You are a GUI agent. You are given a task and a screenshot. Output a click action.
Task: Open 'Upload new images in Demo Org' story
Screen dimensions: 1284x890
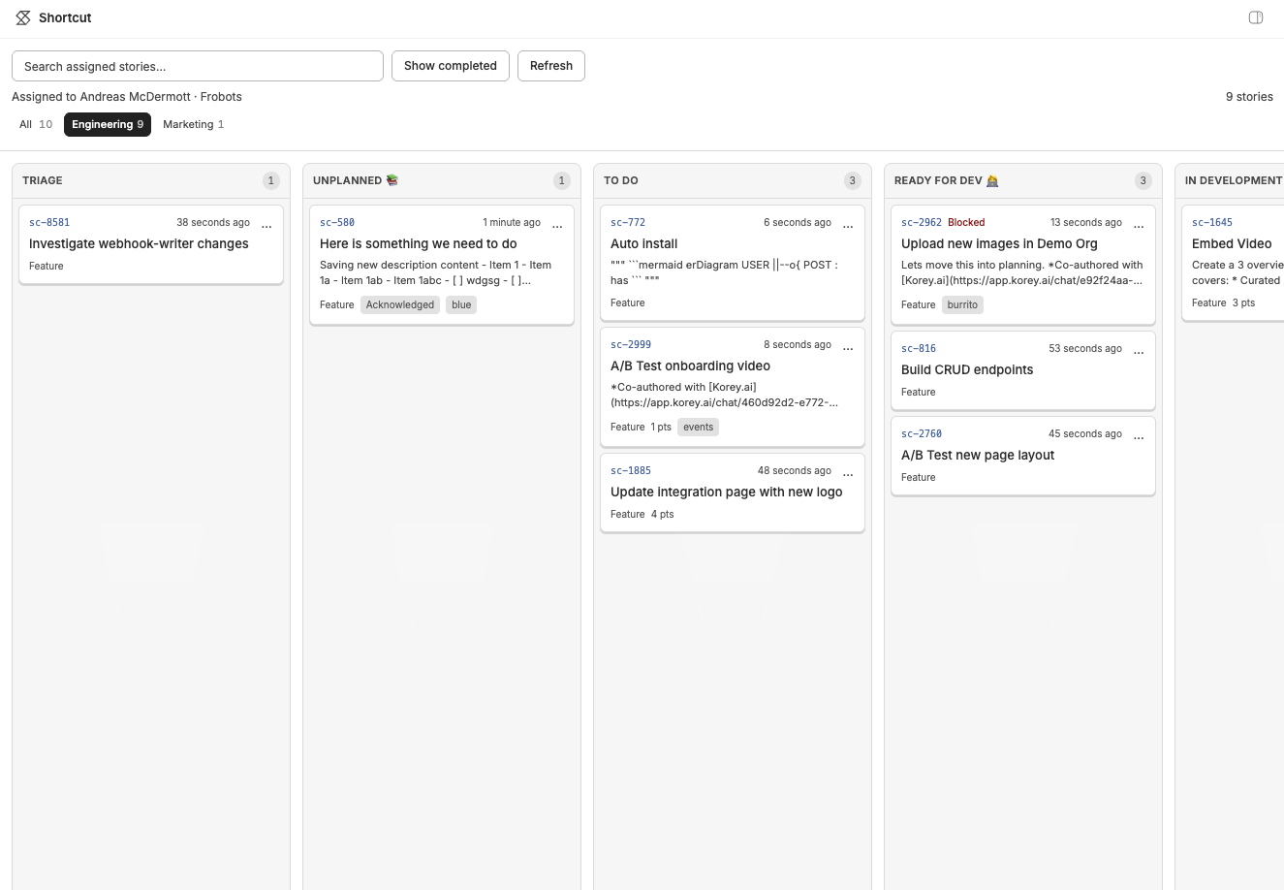[999, 243]
